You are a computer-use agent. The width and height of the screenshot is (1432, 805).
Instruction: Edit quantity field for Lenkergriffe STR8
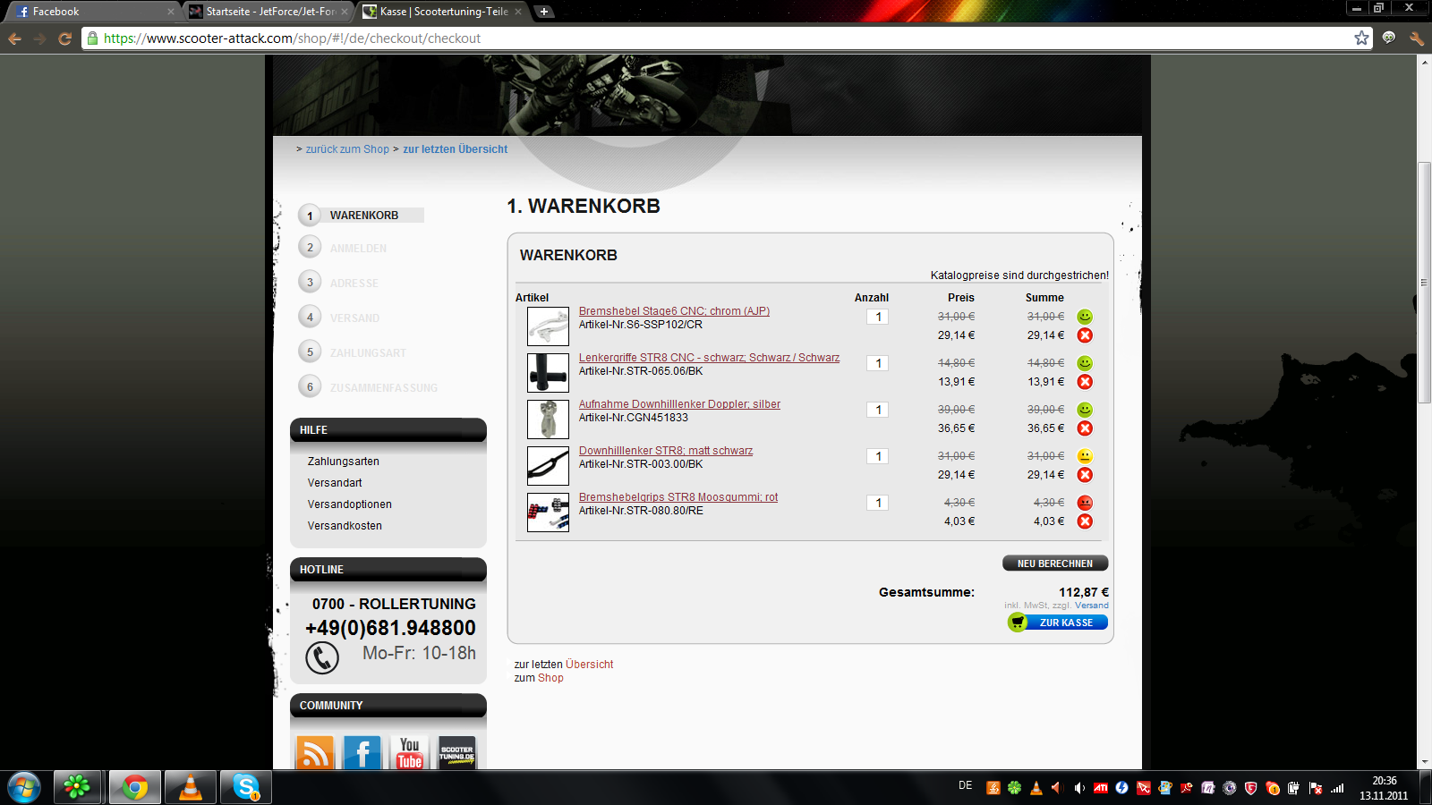[x=877, y=363]
